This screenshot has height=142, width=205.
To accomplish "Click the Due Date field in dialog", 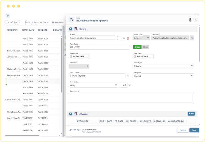I will click(143, 56).
